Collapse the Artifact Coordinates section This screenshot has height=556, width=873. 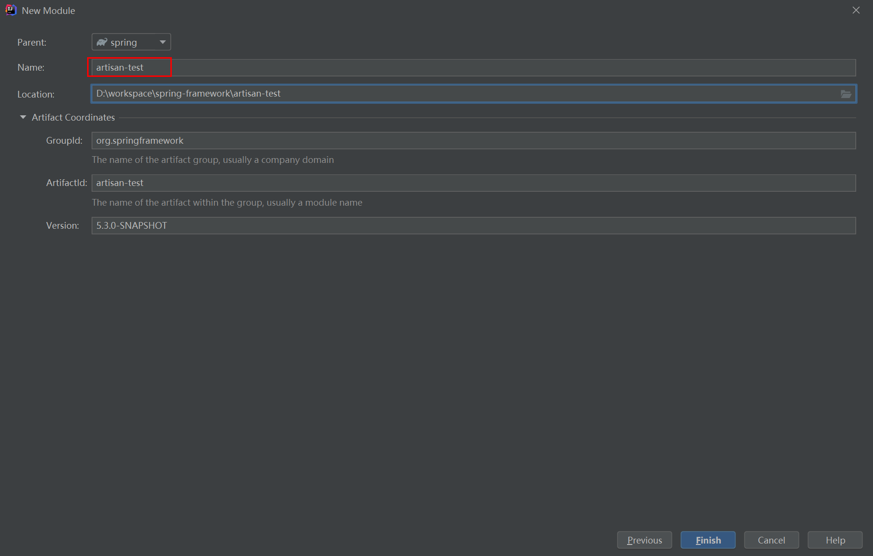coord(23,117)
